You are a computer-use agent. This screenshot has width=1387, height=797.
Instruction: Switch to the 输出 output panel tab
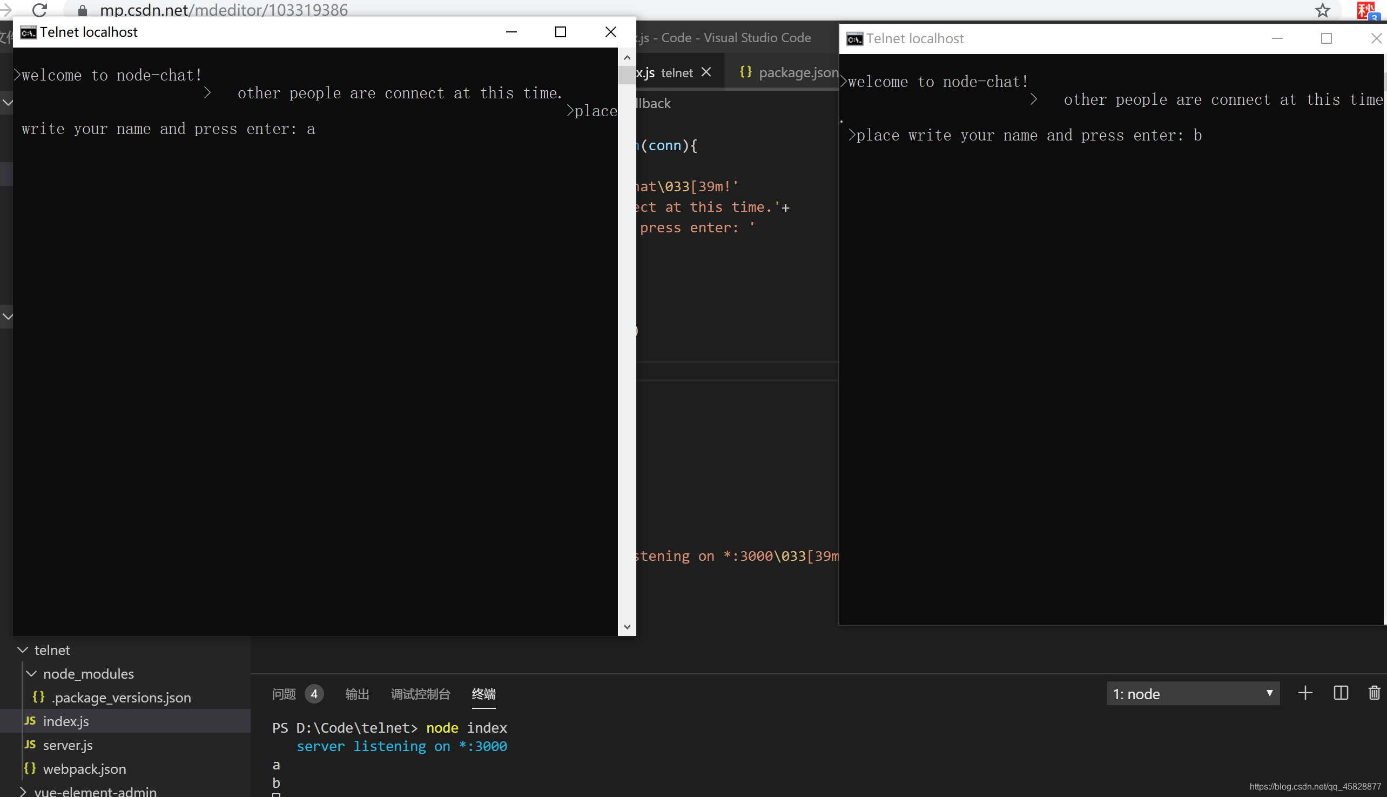[x=356, y=694]
